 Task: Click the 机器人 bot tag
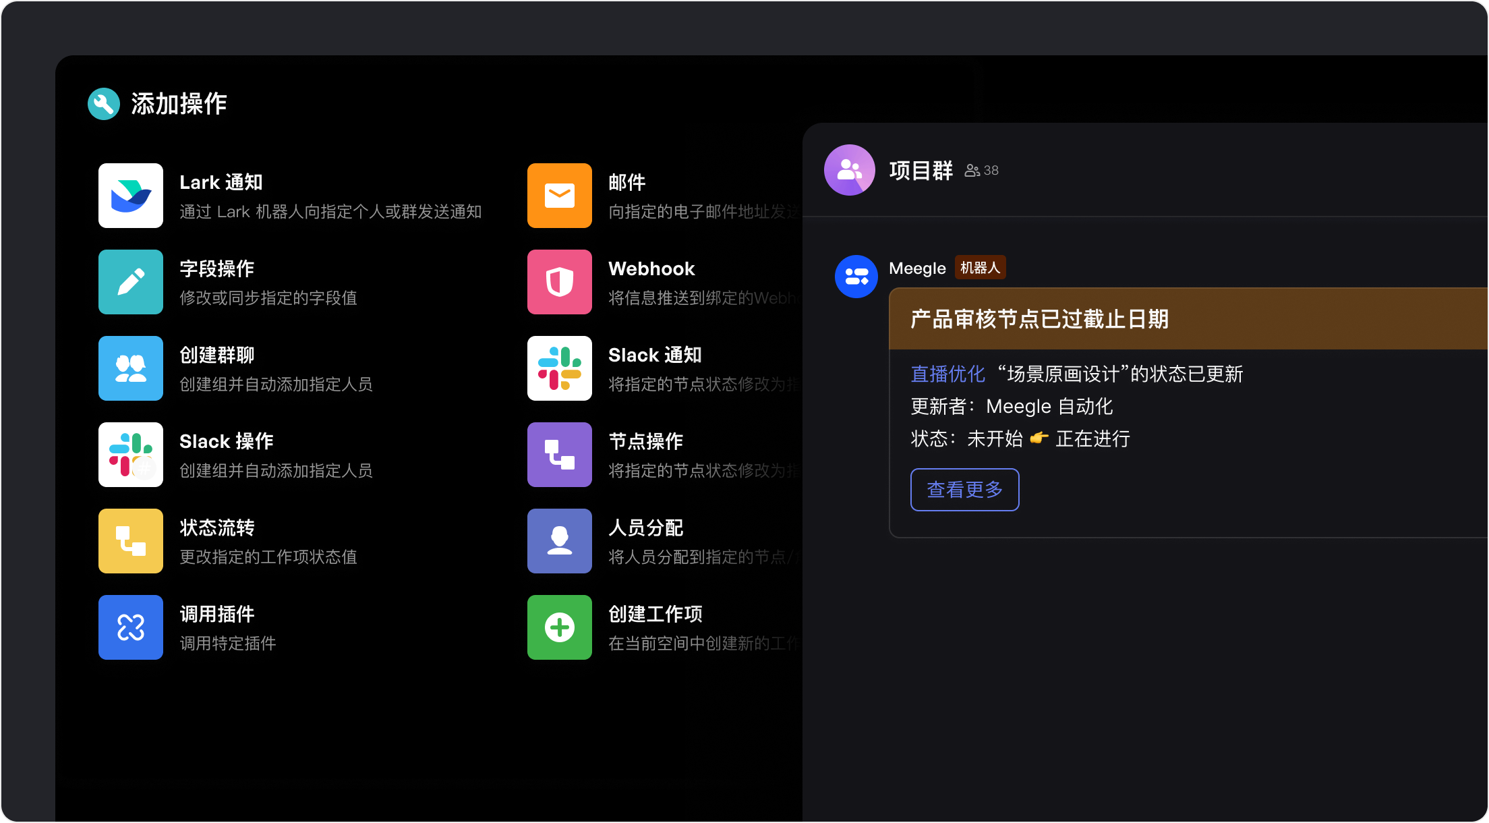click(x=980, y=267)
